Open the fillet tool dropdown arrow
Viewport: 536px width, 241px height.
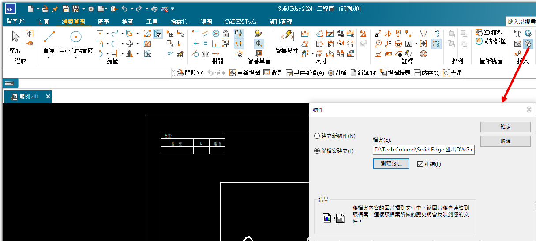[107, 44]
